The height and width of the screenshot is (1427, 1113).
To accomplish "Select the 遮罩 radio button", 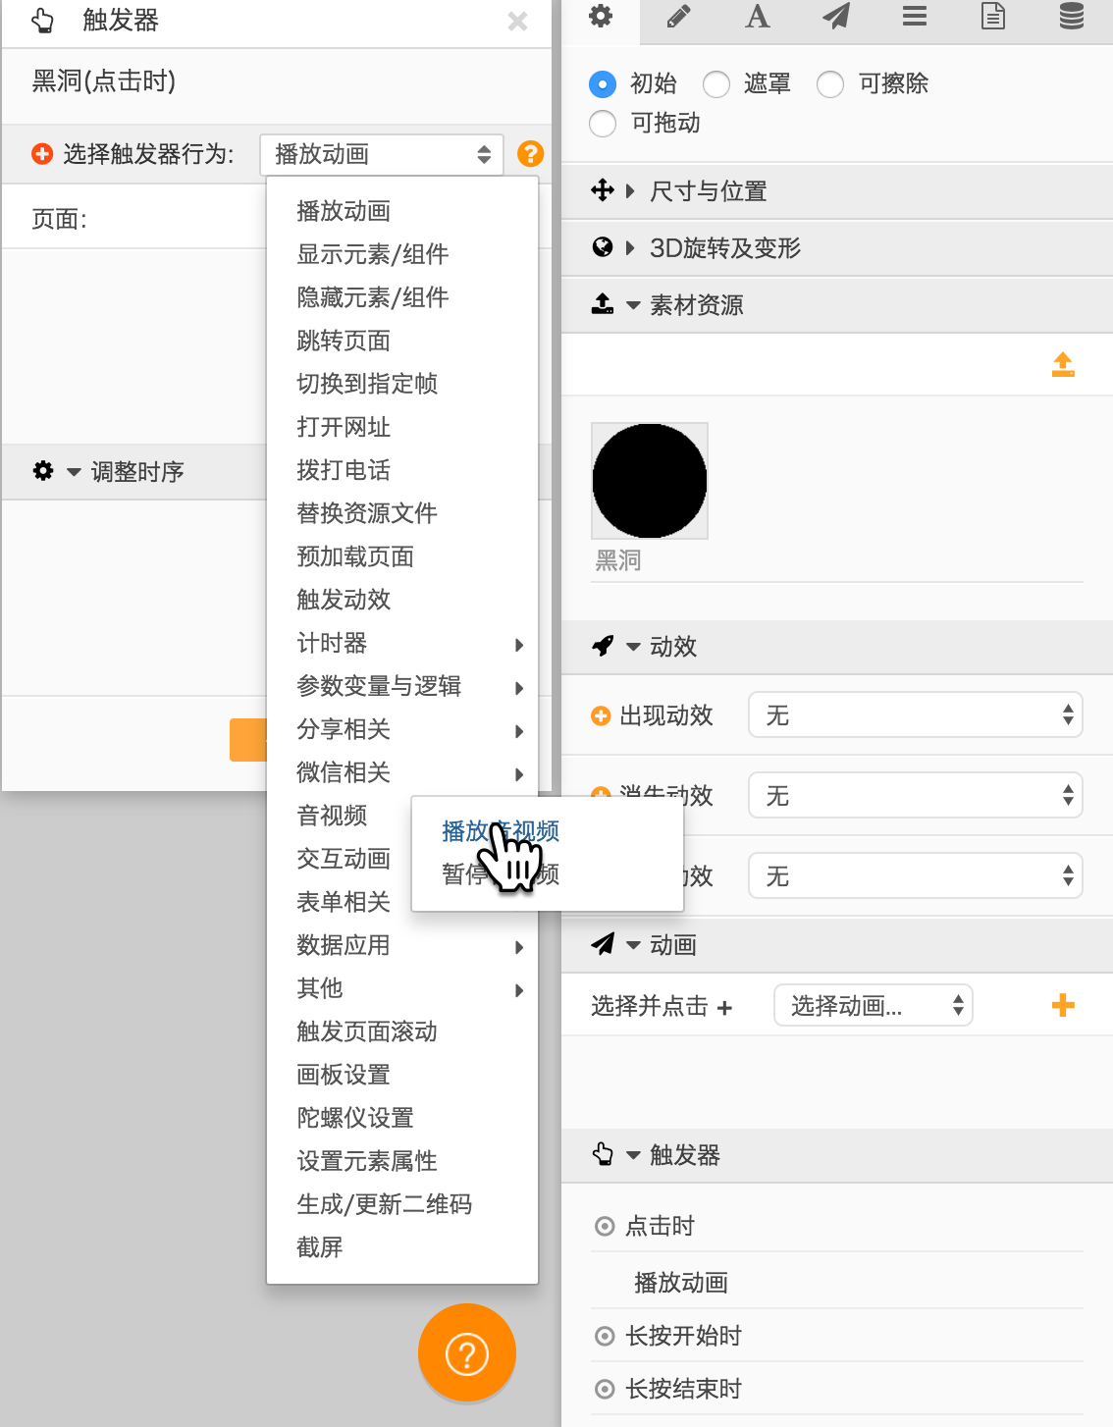I will coord(716,84).
